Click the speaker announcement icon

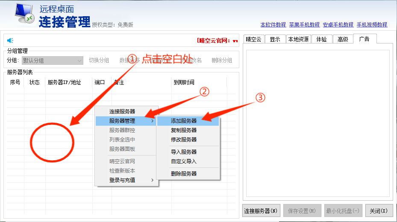pyautogui.click(x=10, y=40)
